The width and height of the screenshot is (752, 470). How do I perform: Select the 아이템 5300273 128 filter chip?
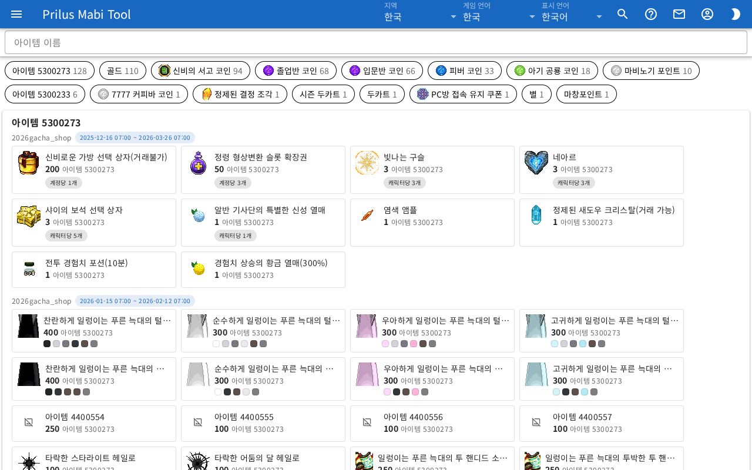point(49,70)
